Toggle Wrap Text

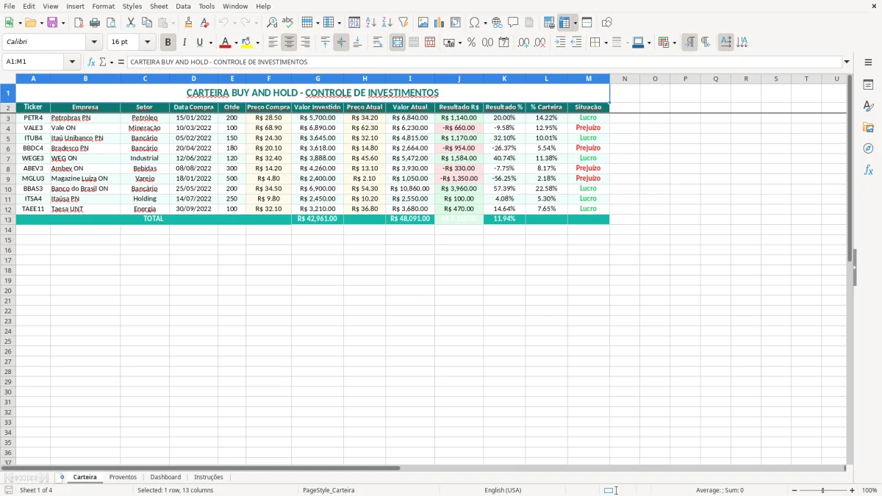[378, 43]
